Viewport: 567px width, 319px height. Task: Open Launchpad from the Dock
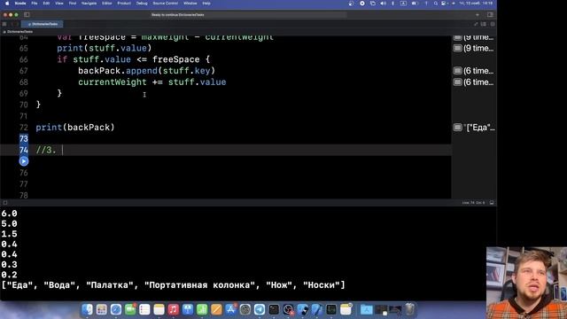(102, 309)
